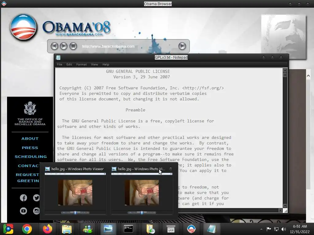Screen dimensions: 314x235
Task: Focus the barackobama.com address field
Action: click(x=108, y=47)
